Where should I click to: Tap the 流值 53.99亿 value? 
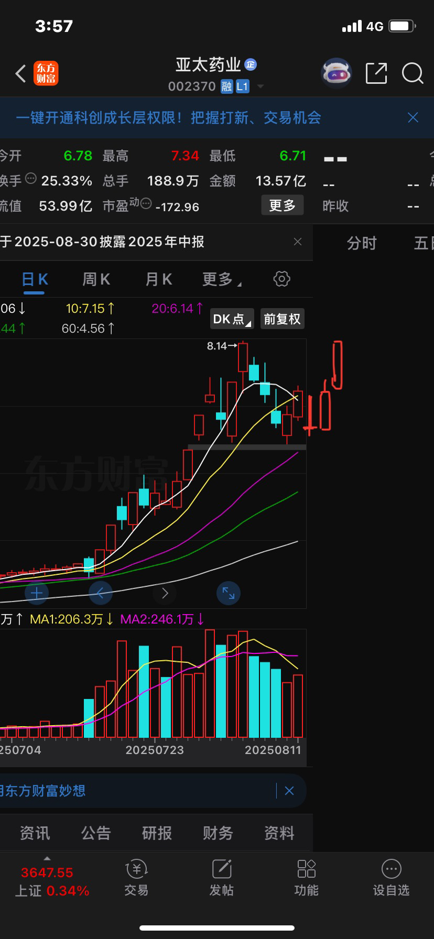pyautogui.click(x=66, y=206)
